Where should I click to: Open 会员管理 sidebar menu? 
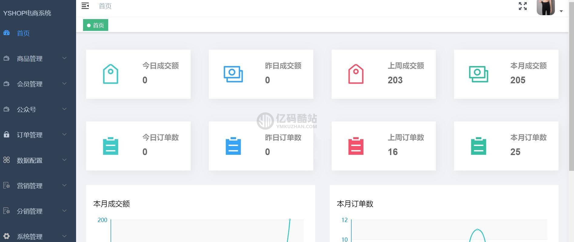(x=38, y=84)
